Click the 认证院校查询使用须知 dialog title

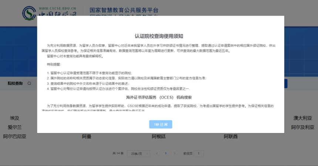(159, 36)
